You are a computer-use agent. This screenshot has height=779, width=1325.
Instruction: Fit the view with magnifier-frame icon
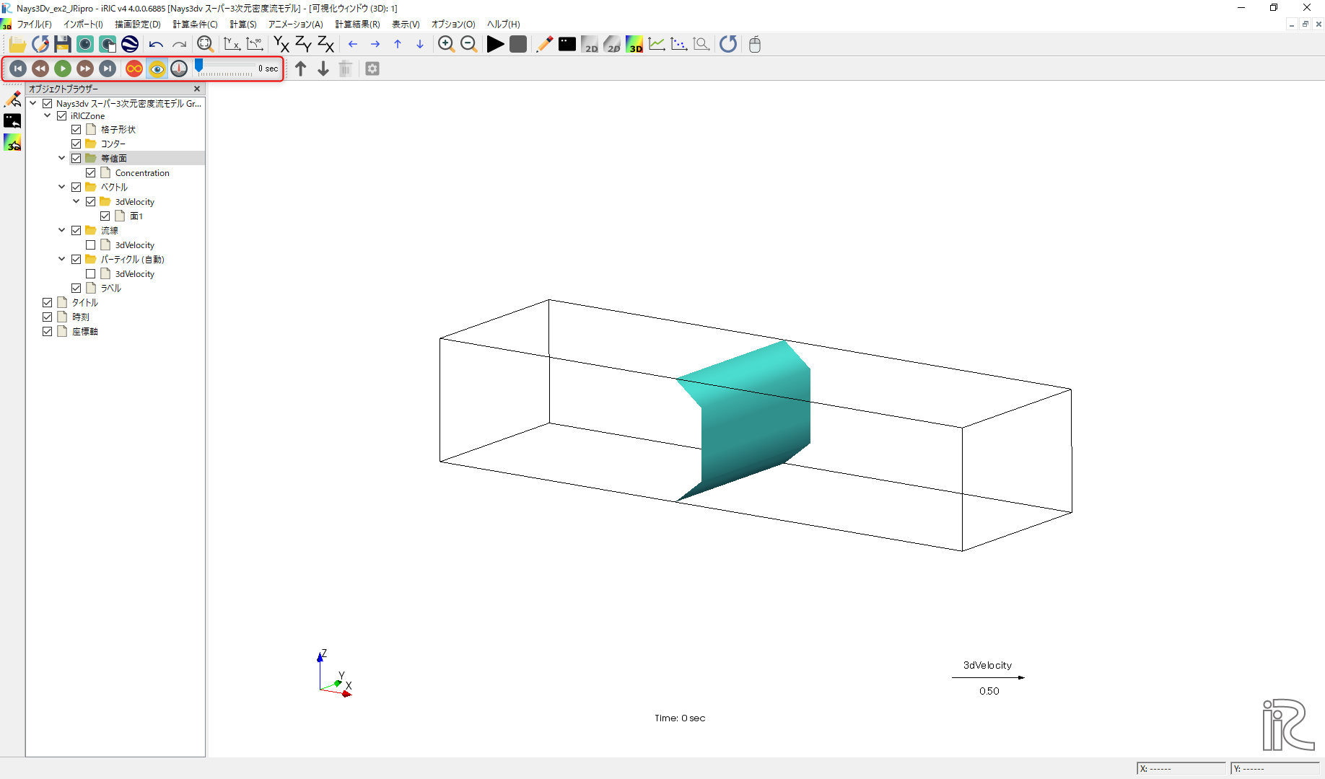[205, 45]
